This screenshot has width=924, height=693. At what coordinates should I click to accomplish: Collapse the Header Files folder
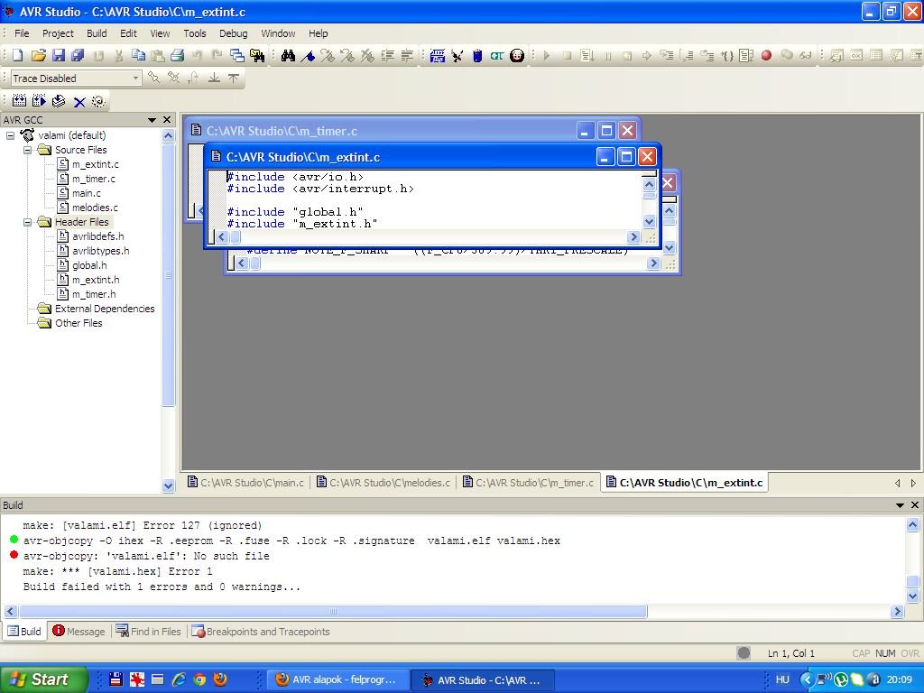[x=27, y=222]
